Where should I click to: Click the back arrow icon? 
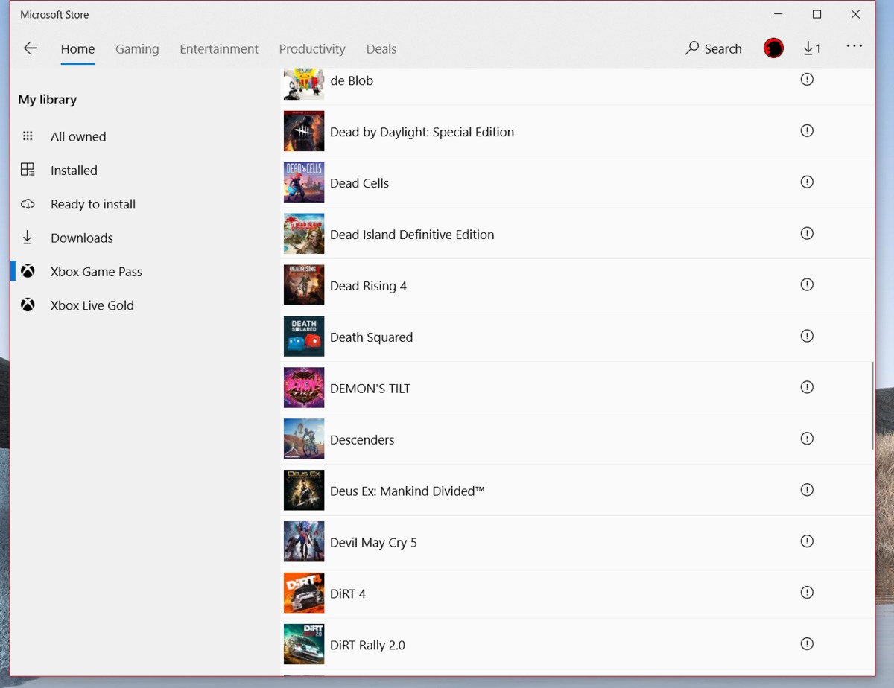31,48
